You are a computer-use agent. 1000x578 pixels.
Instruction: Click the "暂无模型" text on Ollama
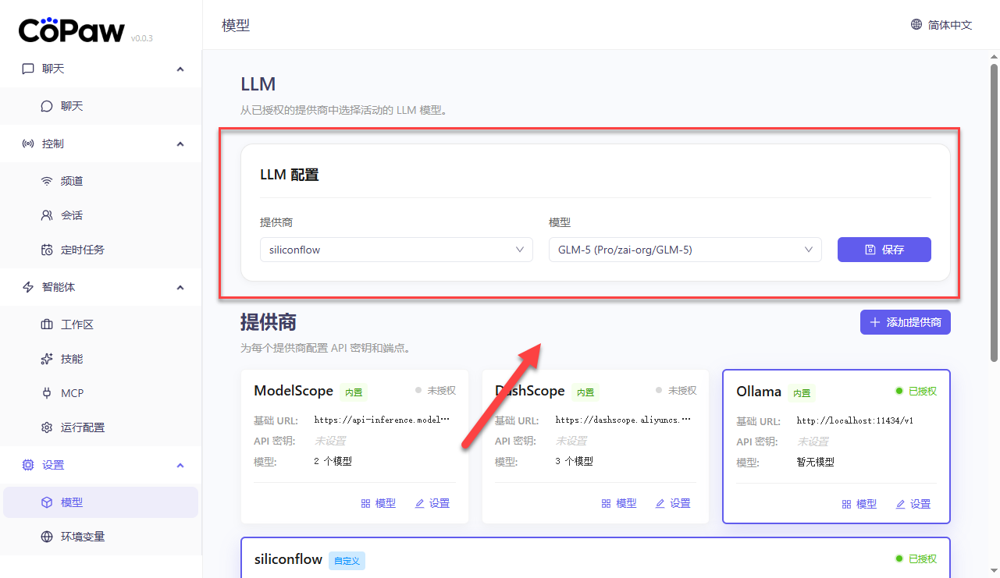pyautogui.click(x=815, y=462)
